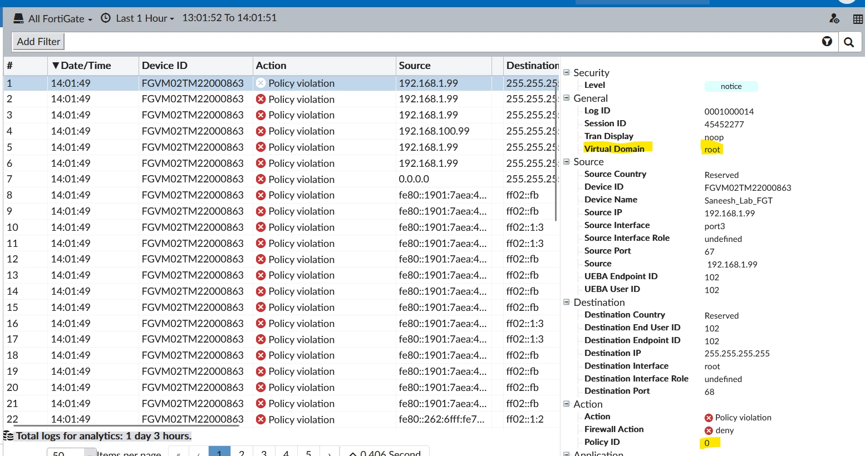The height and width of the screenshot is (456, 865).
Task: Click the Add Filter button
Action: pos(38,42)
